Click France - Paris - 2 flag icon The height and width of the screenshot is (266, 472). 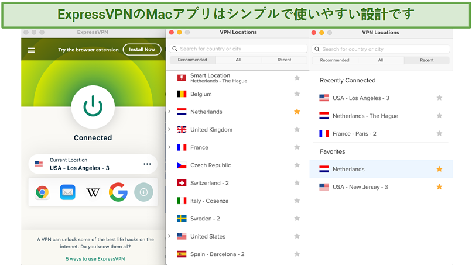pyautogui.click(x=324, y=133)
